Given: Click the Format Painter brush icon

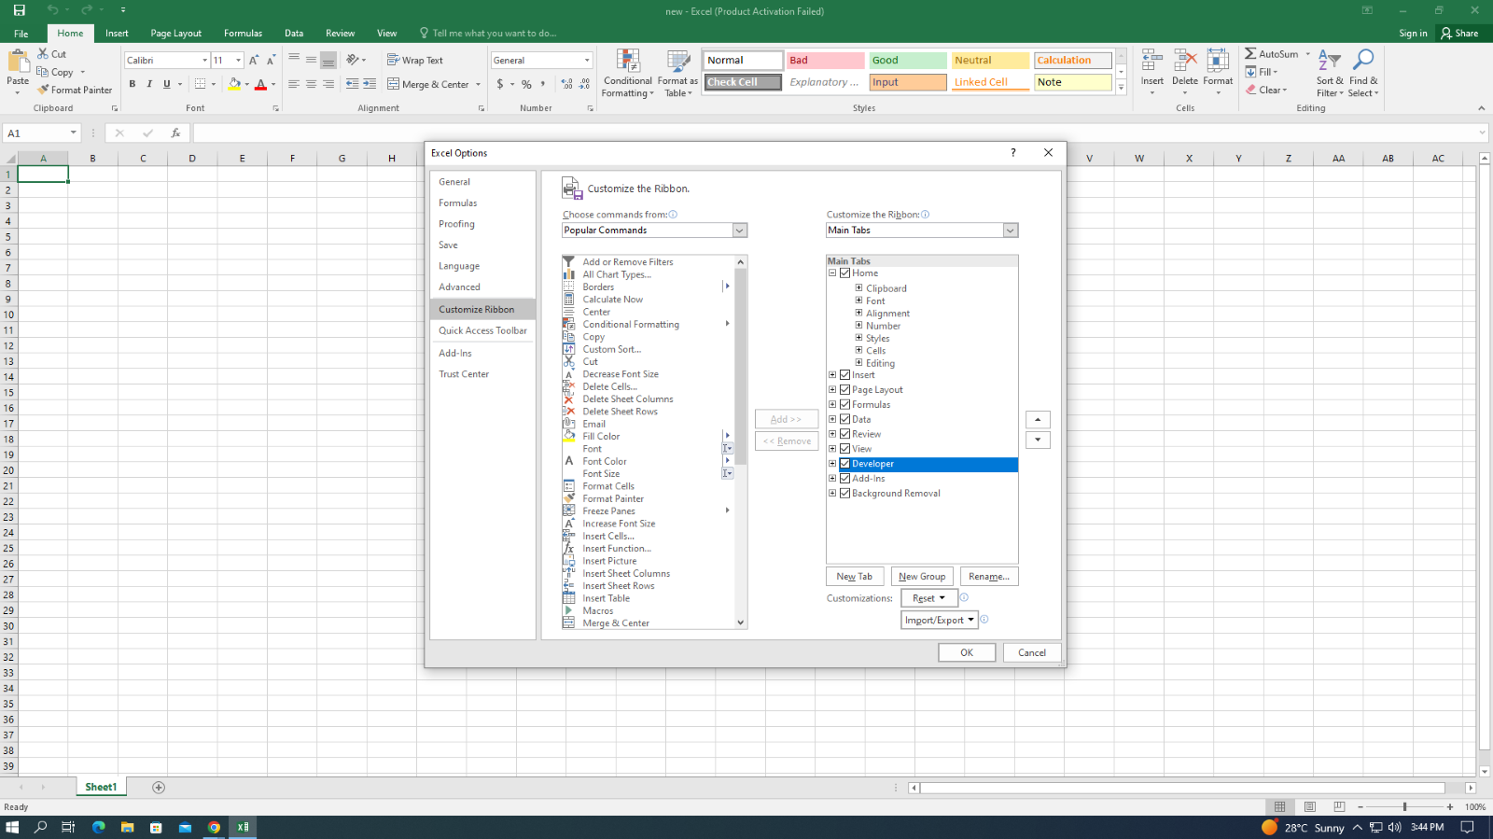Looking at the screenshot, I should [x=43, y=90].
